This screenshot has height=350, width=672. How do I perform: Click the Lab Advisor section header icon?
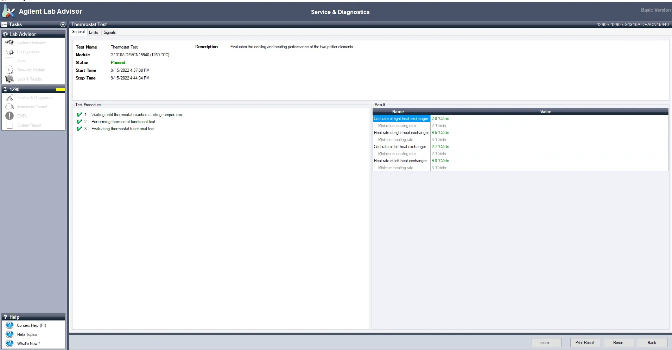point(5,34)
